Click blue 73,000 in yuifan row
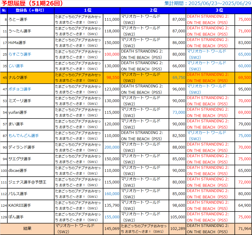Screen dimensions: 252x235 [179, 112]
